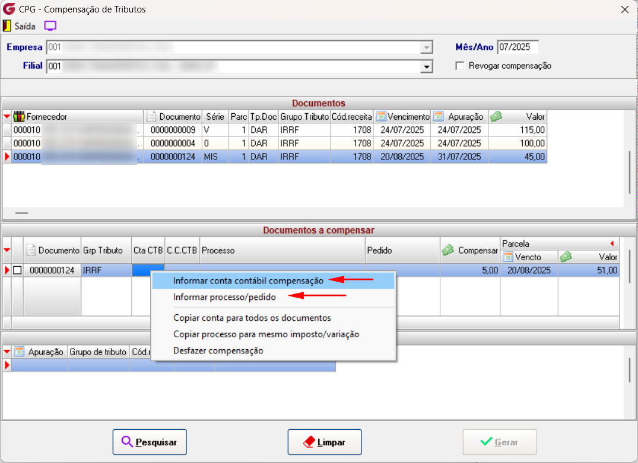The width and height of the screenshot is (638, 463).
Task: Click the Grupo Tributo column header
Action: click(x=304, y=117)
